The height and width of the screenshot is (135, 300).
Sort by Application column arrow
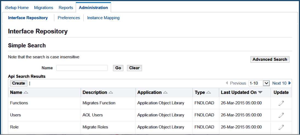165,93
